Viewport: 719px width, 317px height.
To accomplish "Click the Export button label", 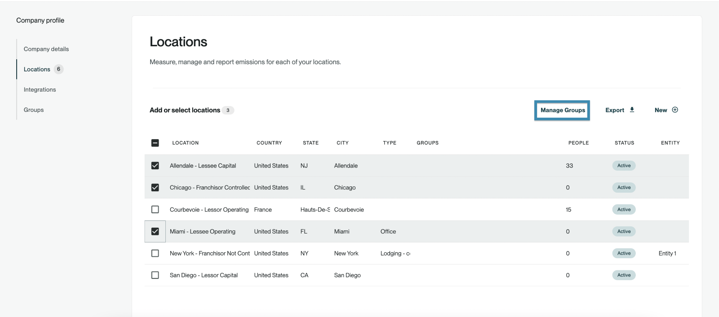I will pyautogui.click(x=615, y=110).
